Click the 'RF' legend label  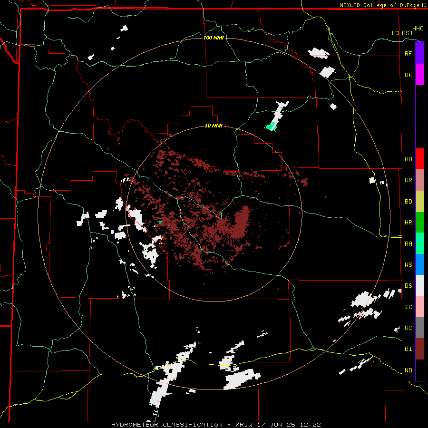(408, 53)
